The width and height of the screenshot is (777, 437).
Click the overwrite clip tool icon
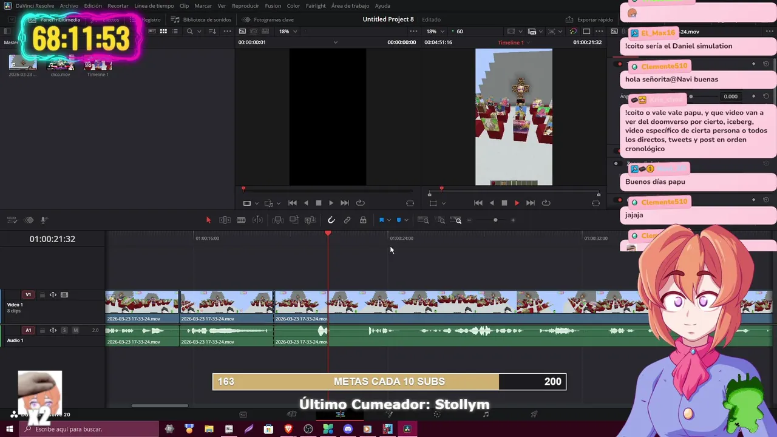(x=294, y=220)
